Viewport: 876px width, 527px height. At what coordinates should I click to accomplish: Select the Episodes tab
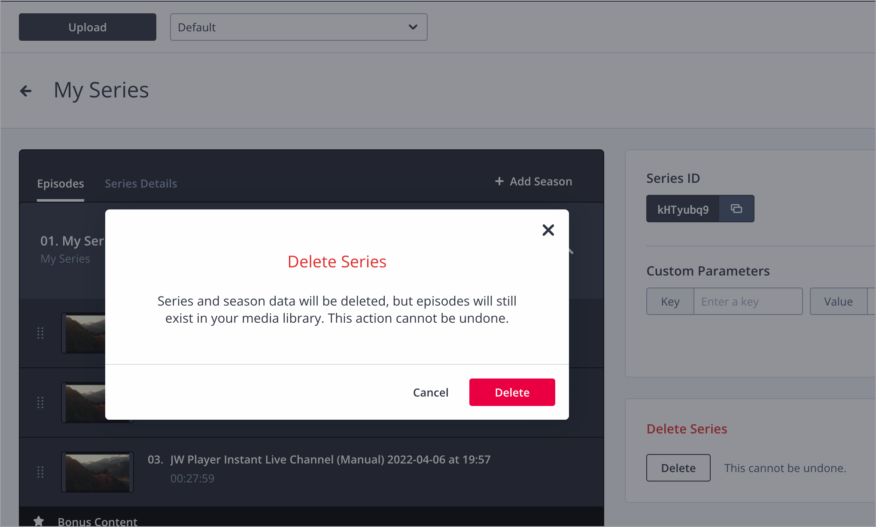click(61, 184)
